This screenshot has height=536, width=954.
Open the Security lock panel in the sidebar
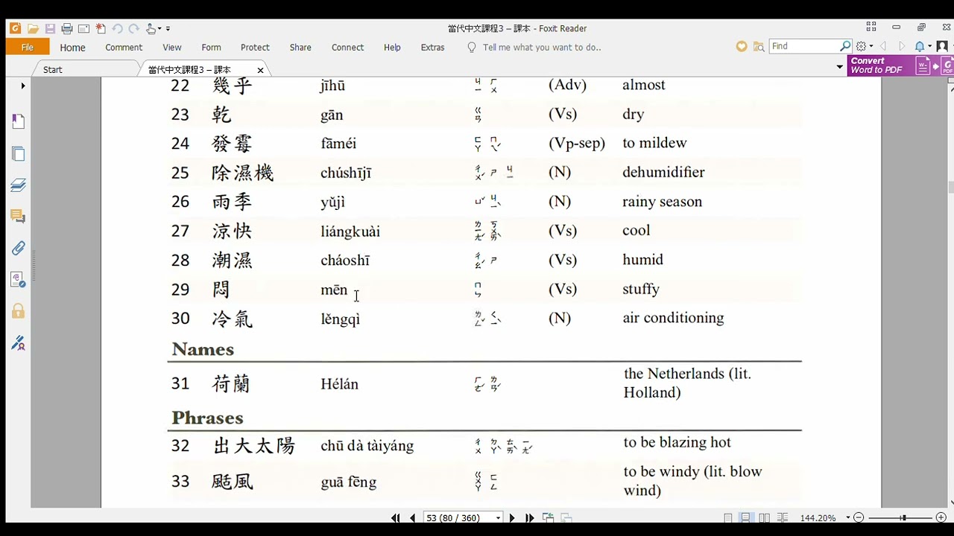(19, 311)
